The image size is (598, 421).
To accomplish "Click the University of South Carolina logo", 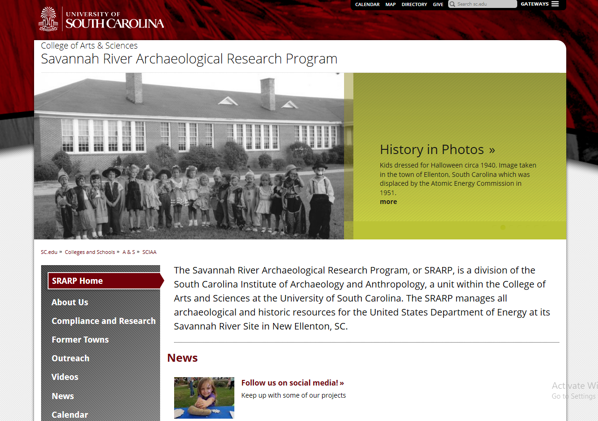I will tap(101, 19).
